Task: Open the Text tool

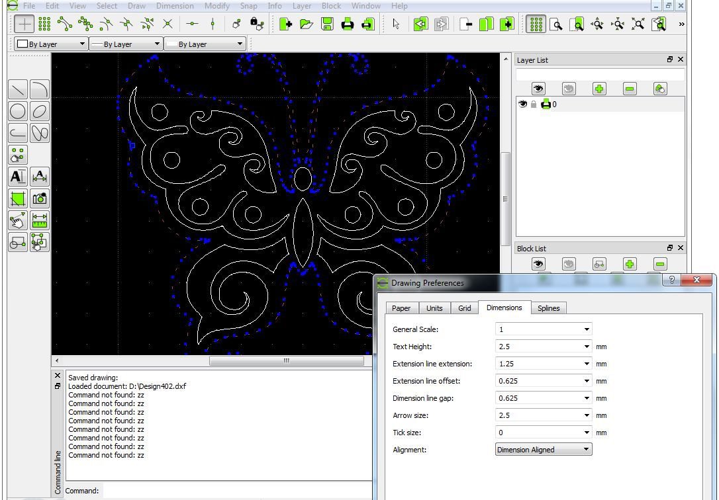Action: [x=17, y=176]
